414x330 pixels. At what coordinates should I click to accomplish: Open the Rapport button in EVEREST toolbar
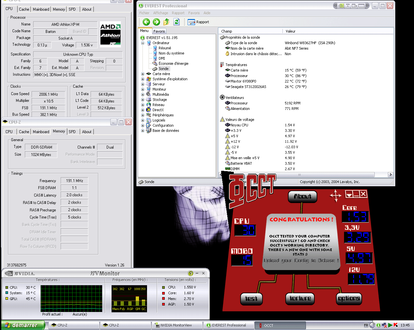(198, 22)
